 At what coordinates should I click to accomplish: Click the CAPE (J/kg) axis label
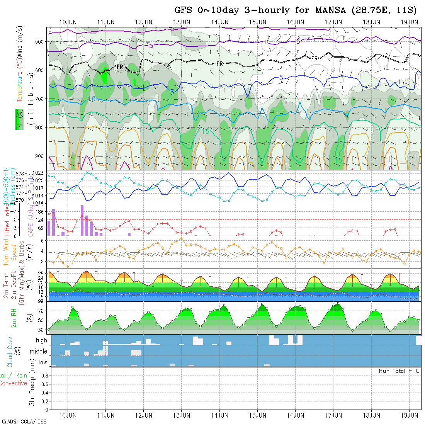tap(31, 220)
